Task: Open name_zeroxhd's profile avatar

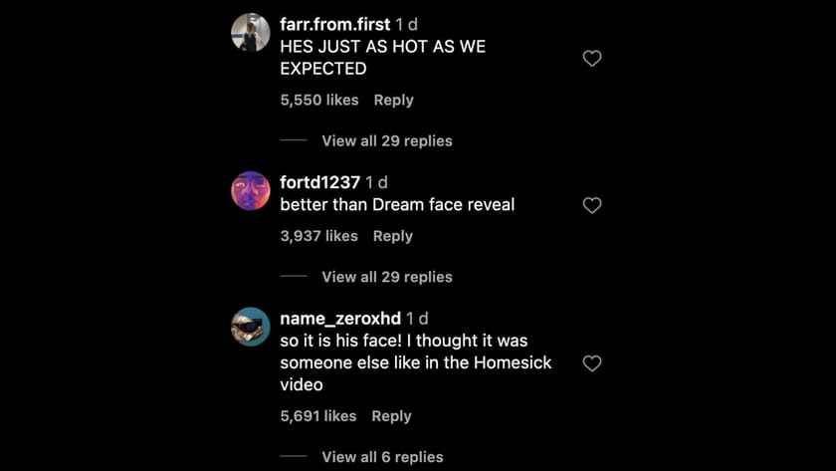Action: click(250, 327)
